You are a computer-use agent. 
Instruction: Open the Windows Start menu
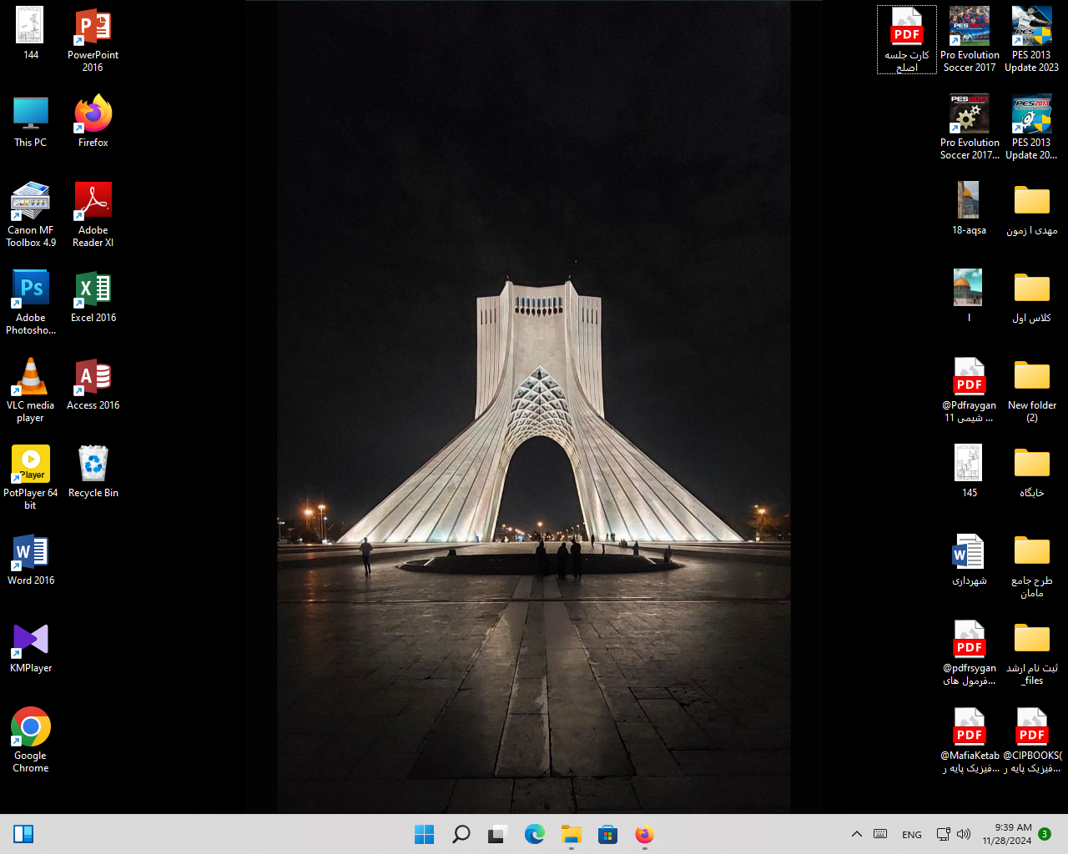[x=424, y=834]
